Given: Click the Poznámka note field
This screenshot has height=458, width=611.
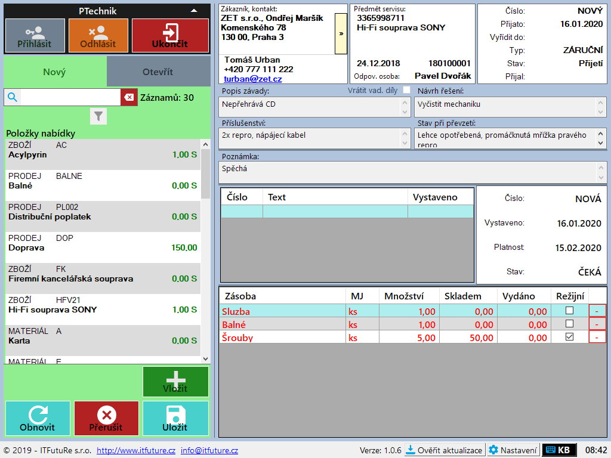Looking at the screenshot, I should pos(413,172).
